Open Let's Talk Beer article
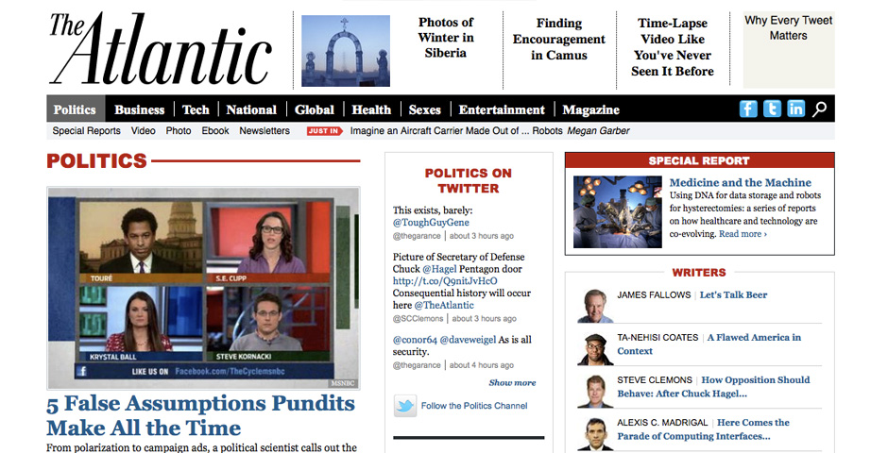888x453 pixels. click(x=733, y=294)
